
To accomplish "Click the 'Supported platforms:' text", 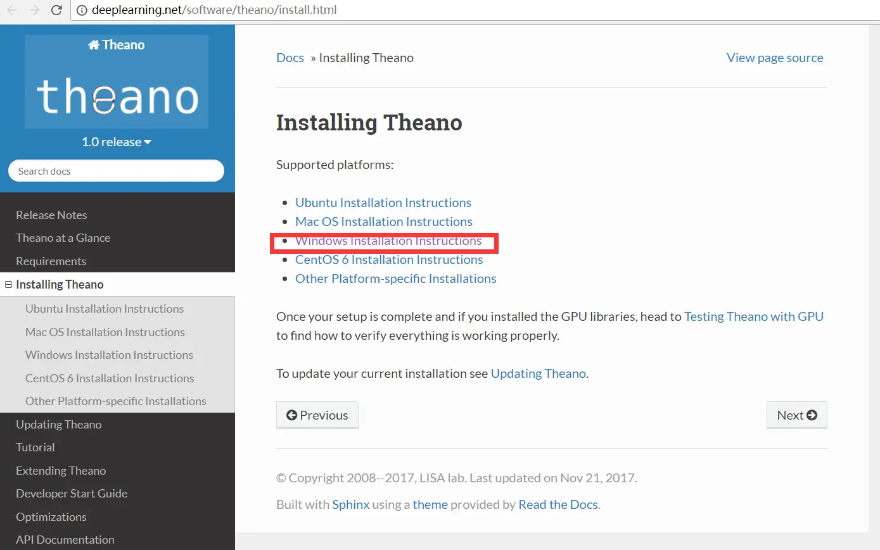I will tap(335, 165).
